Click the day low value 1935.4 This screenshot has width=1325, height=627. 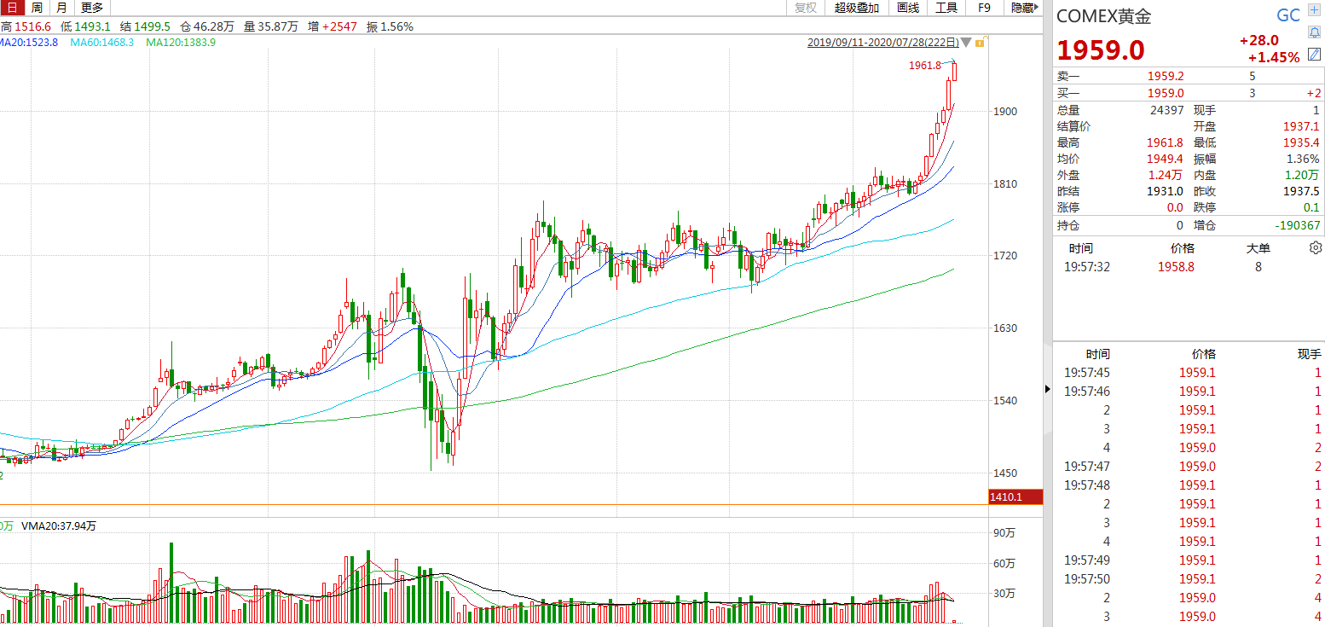pyautogui.click(x=1301, y=142)
